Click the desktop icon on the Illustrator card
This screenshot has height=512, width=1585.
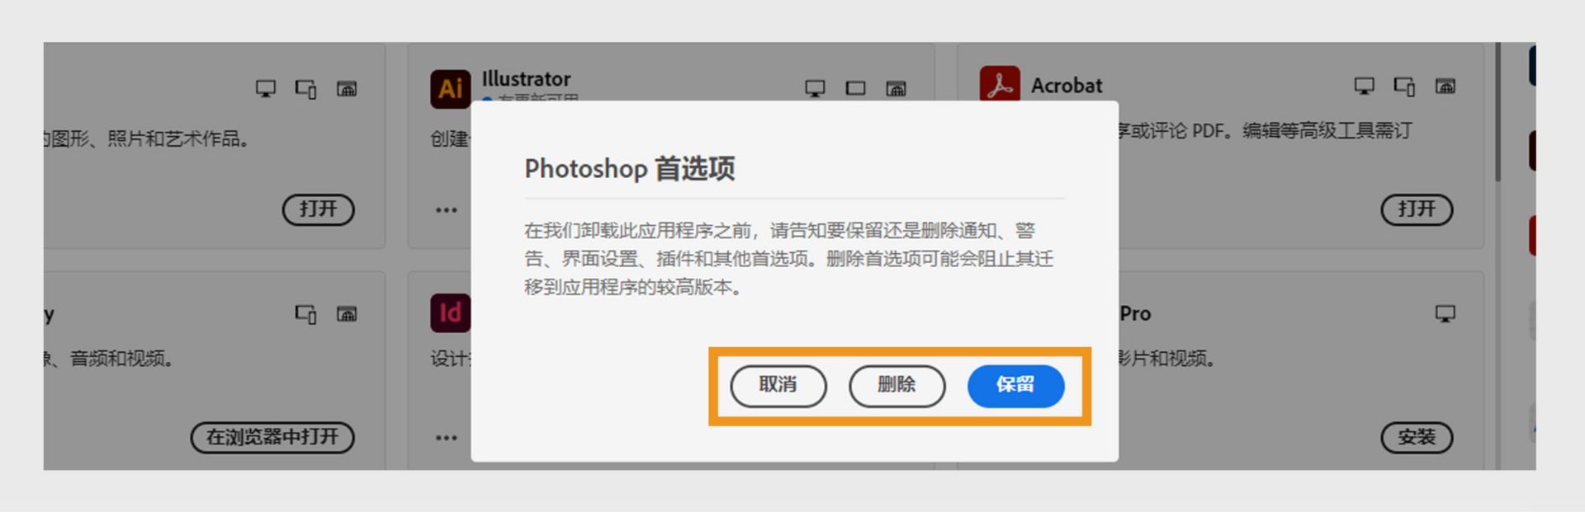pos(815,88)
